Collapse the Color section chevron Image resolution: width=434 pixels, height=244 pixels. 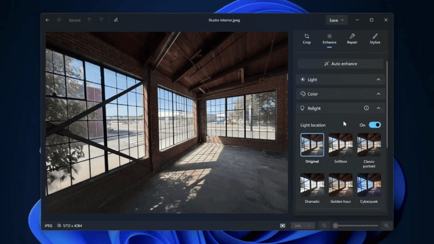378,94
